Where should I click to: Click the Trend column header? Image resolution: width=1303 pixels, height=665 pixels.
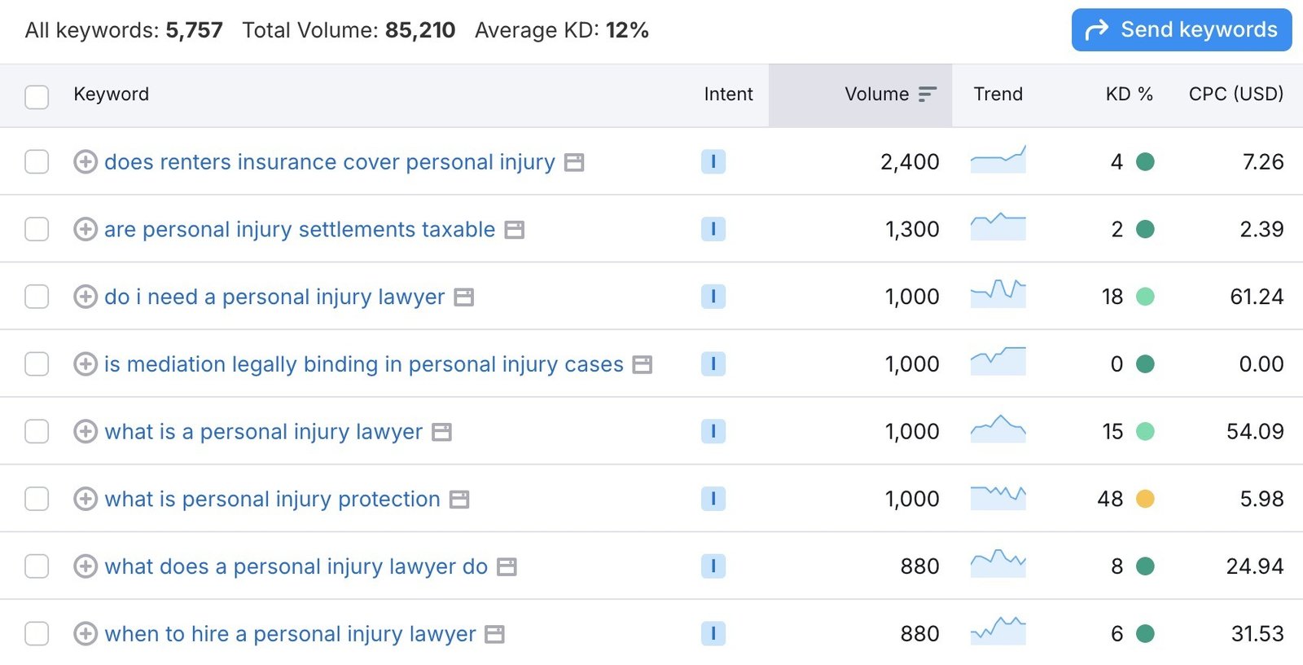tap(998, 94)
